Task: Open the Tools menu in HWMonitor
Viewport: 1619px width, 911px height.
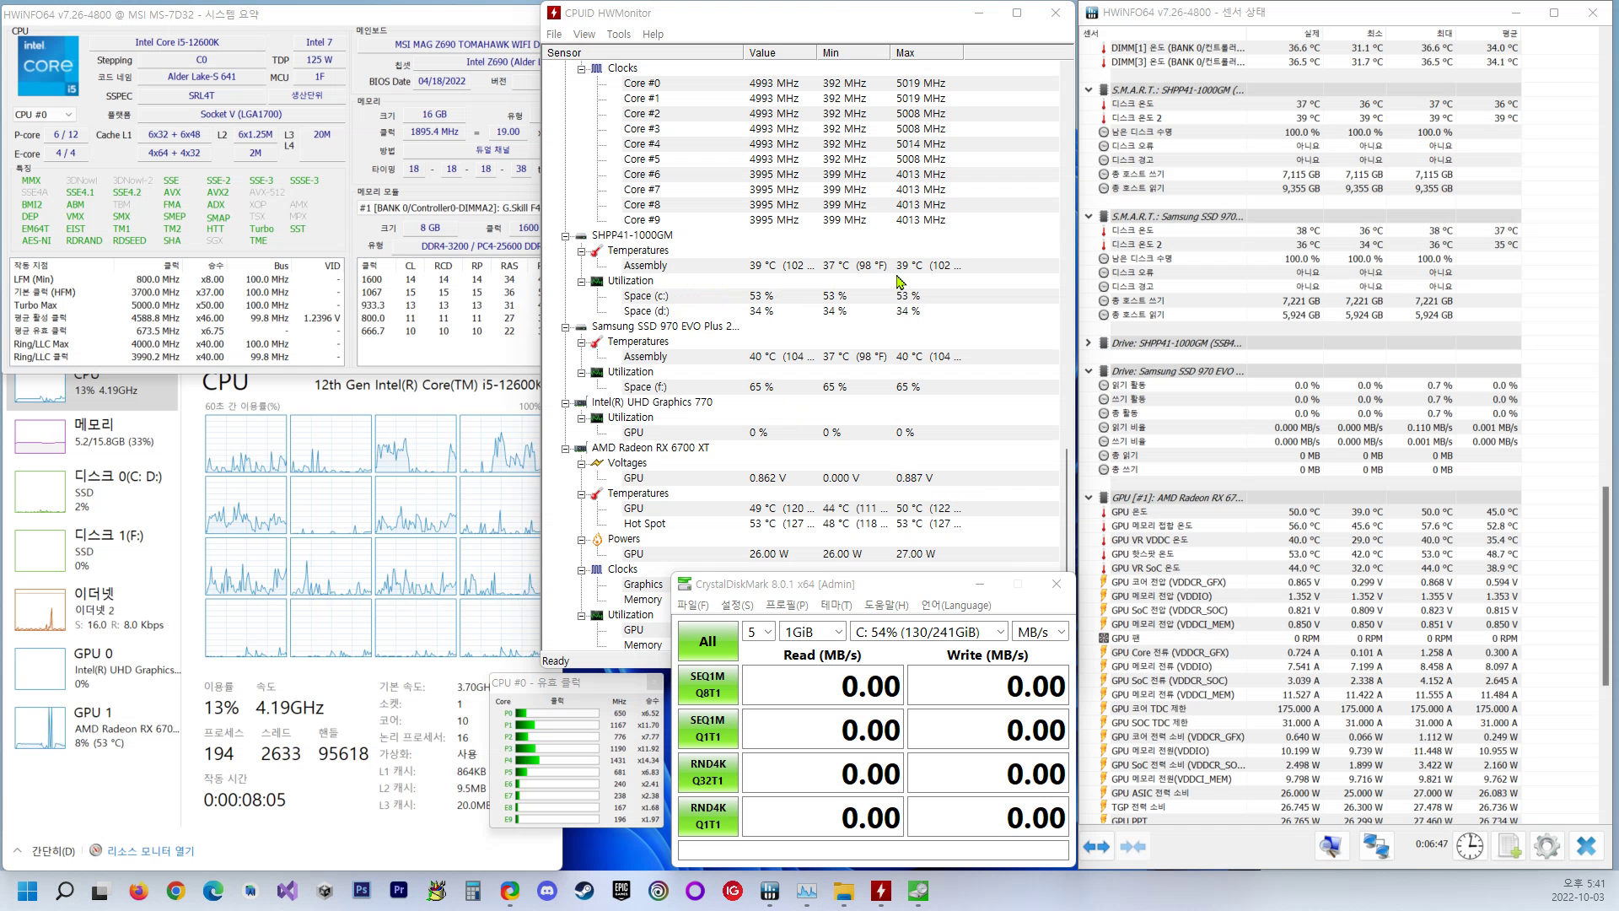Action: pos(618,35)
